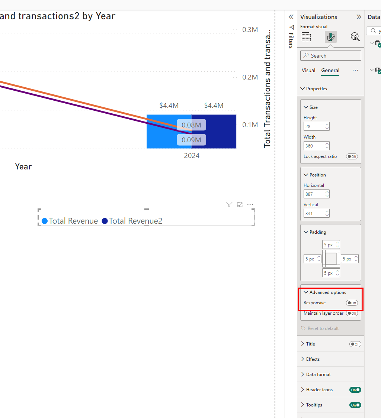Click the right padding field
381x418 pixels.
[x=349, y=259]
